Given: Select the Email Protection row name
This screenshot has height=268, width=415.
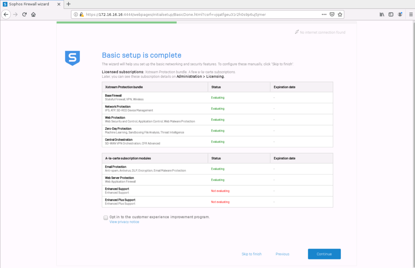Looking at the screenshot, I should pos(116,167).
